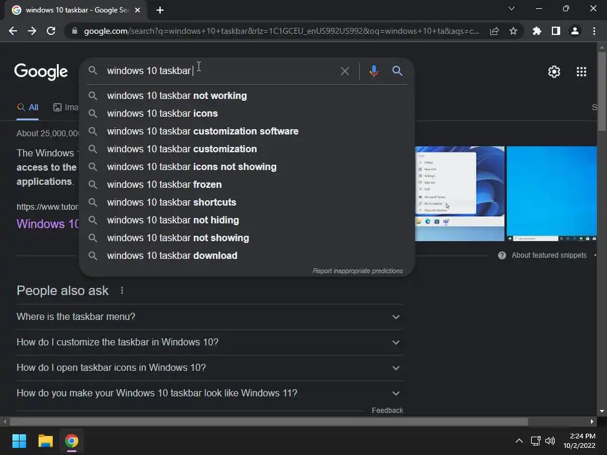Click the padlock site info icon
This screenshot has width=607, height=455.
coord(75,31)
